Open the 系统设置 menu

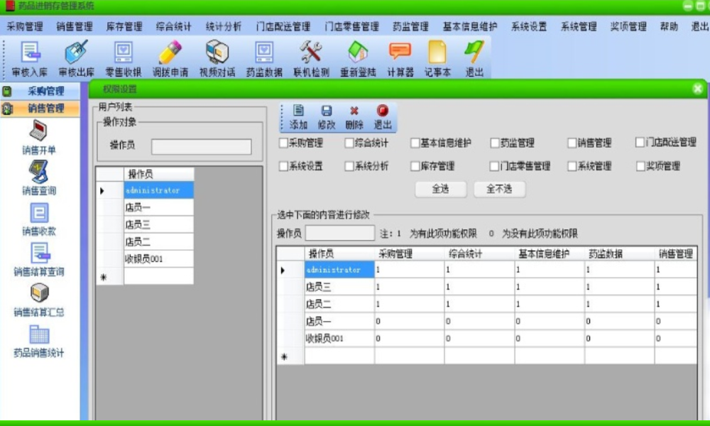pos(529,27)
